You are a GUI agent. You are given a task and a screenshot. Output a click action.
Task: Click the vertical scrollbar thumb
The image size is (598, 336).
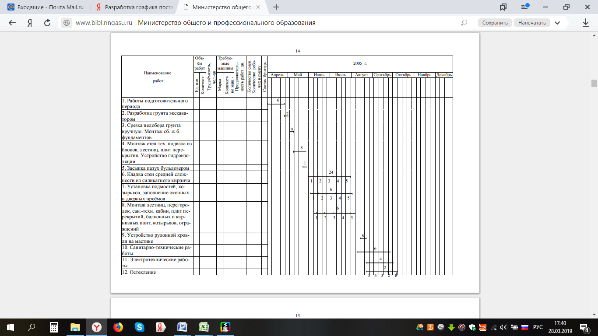tap(594, 84)
